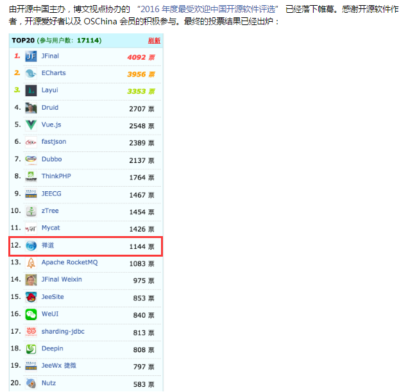The height and width of the screenshot is (392, 408).
Task: Open the Layui project link
Action: pos(49,90)
